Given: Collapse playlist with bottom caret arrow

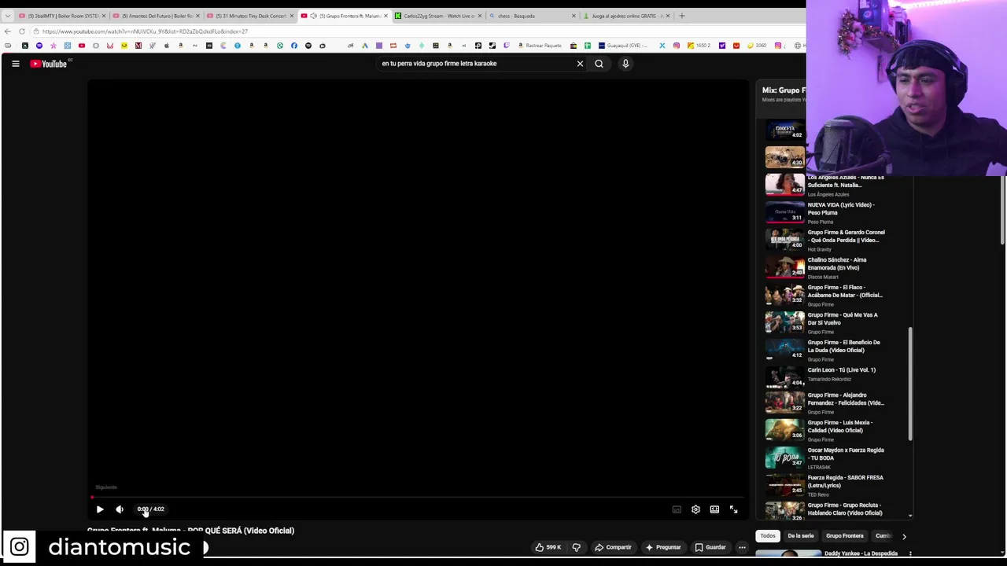Looking at the screenshot, I should 910,516.
